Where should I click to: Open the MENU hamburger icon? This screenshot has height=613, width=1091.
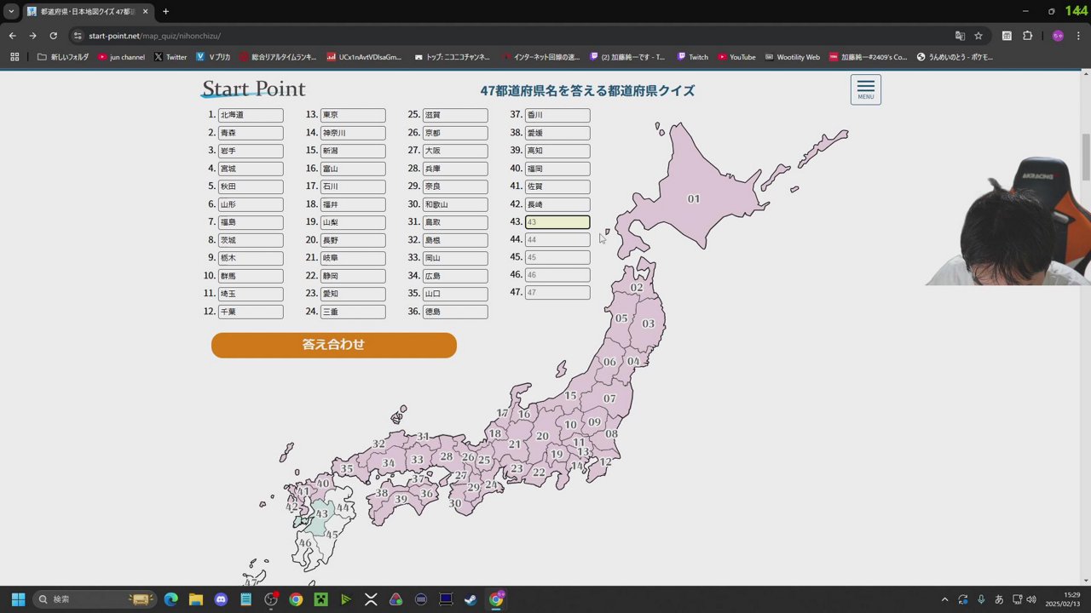(x=865, y=89)
